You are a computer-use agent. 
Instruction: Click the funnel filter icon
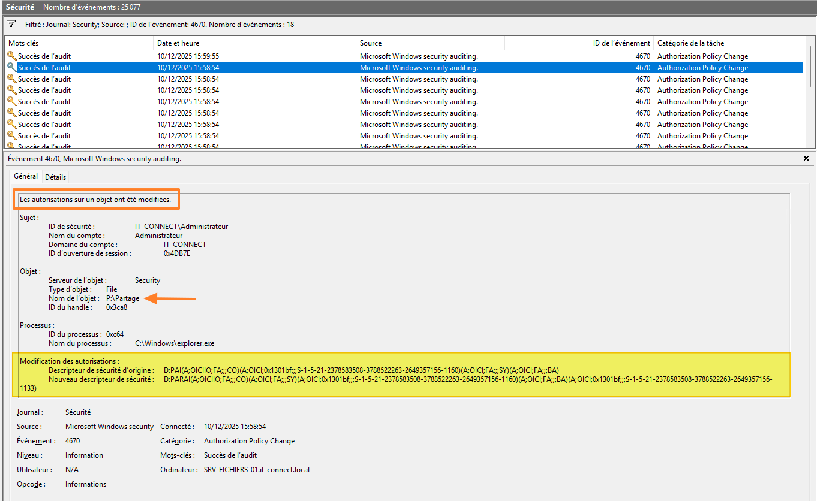point(11,25)
